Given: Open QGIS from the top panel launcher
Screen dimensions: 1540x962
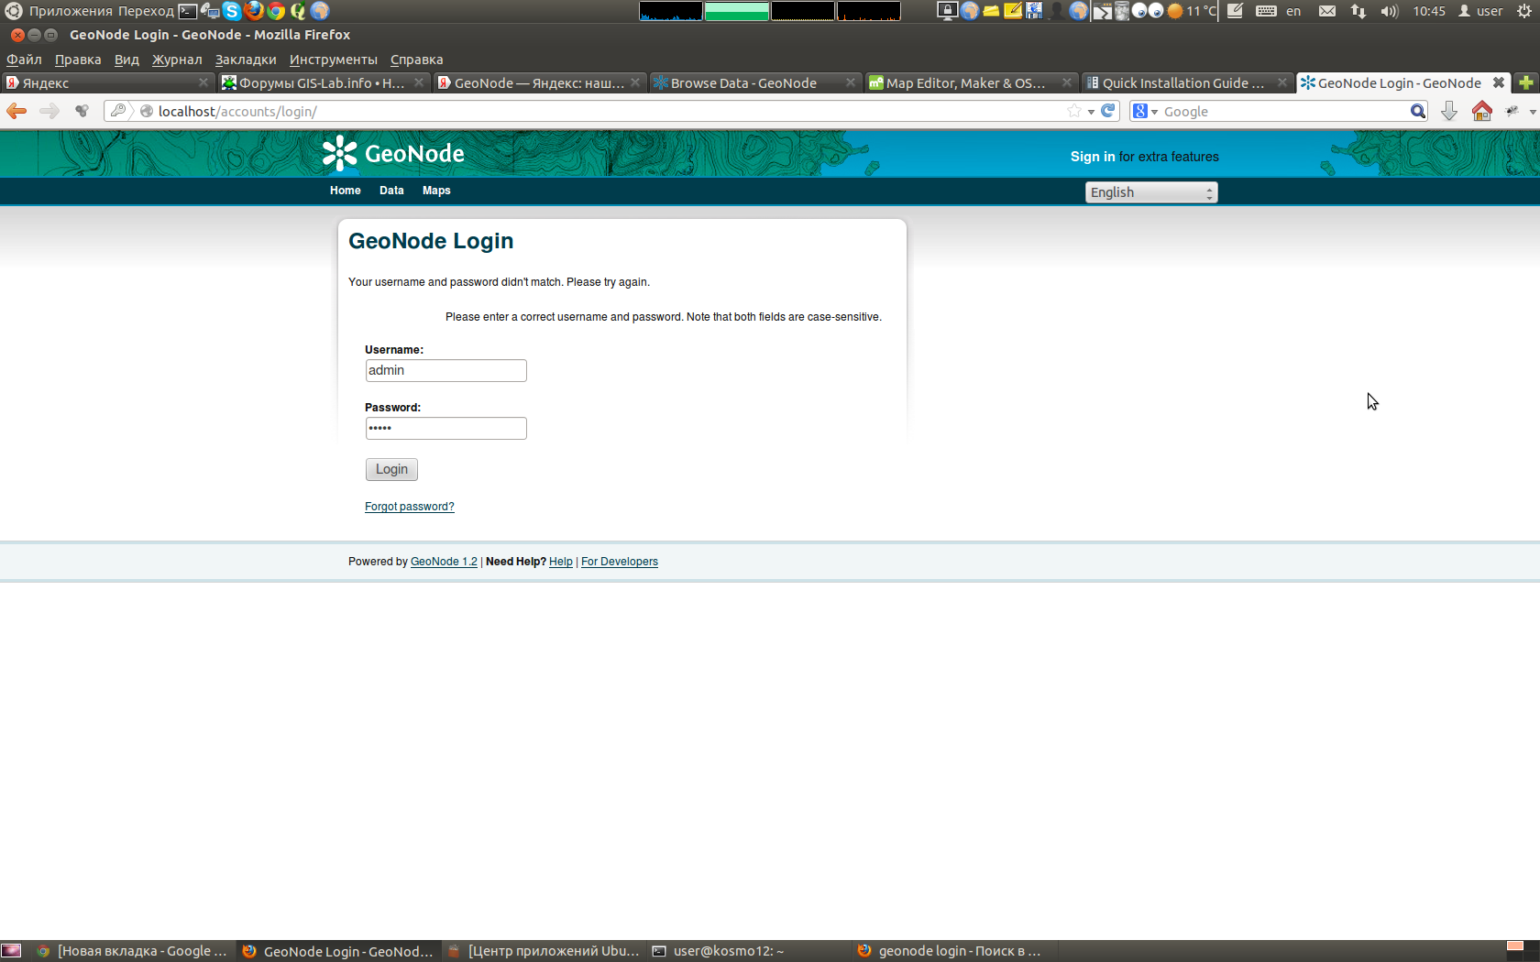Looking at the screenshot, I should point(298,11).
